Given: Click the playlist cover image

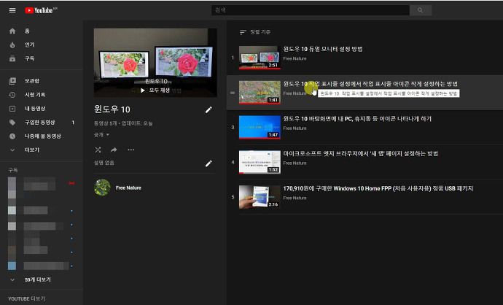Looking at the screenshot, I should (x=155, y=63).
